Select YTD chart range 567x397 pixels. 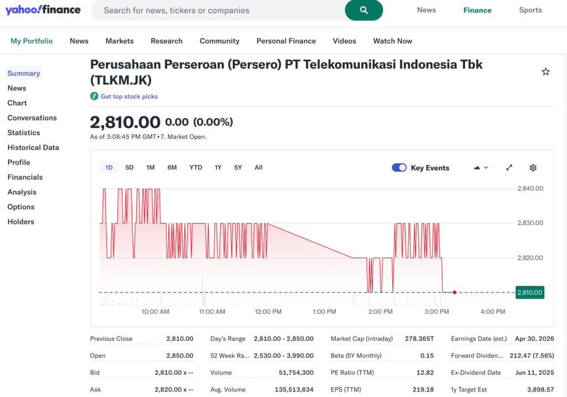[195, 167]
